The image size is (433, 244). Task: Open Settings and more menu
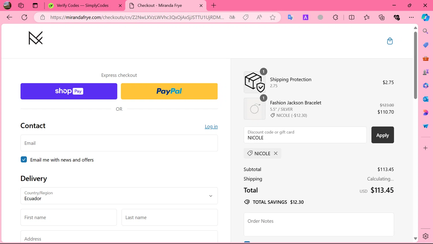click(x=411, y=17)
